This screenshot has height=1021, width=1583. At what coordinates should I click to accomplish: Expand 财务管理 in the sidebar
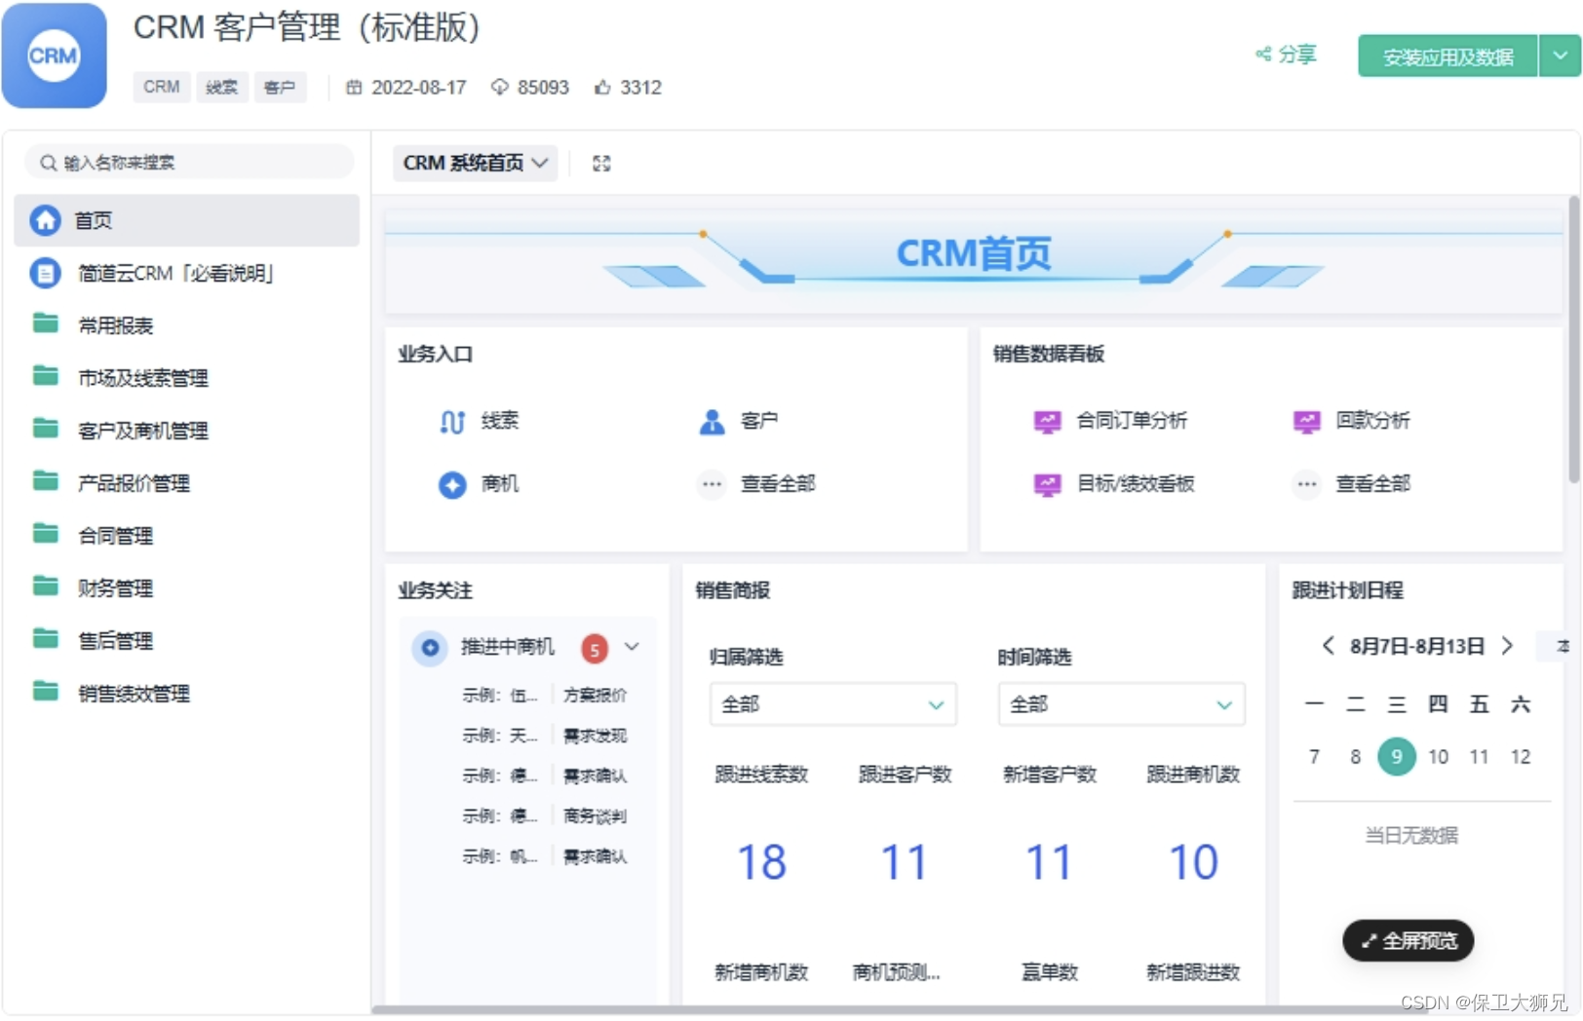click(x=187, y=587)
